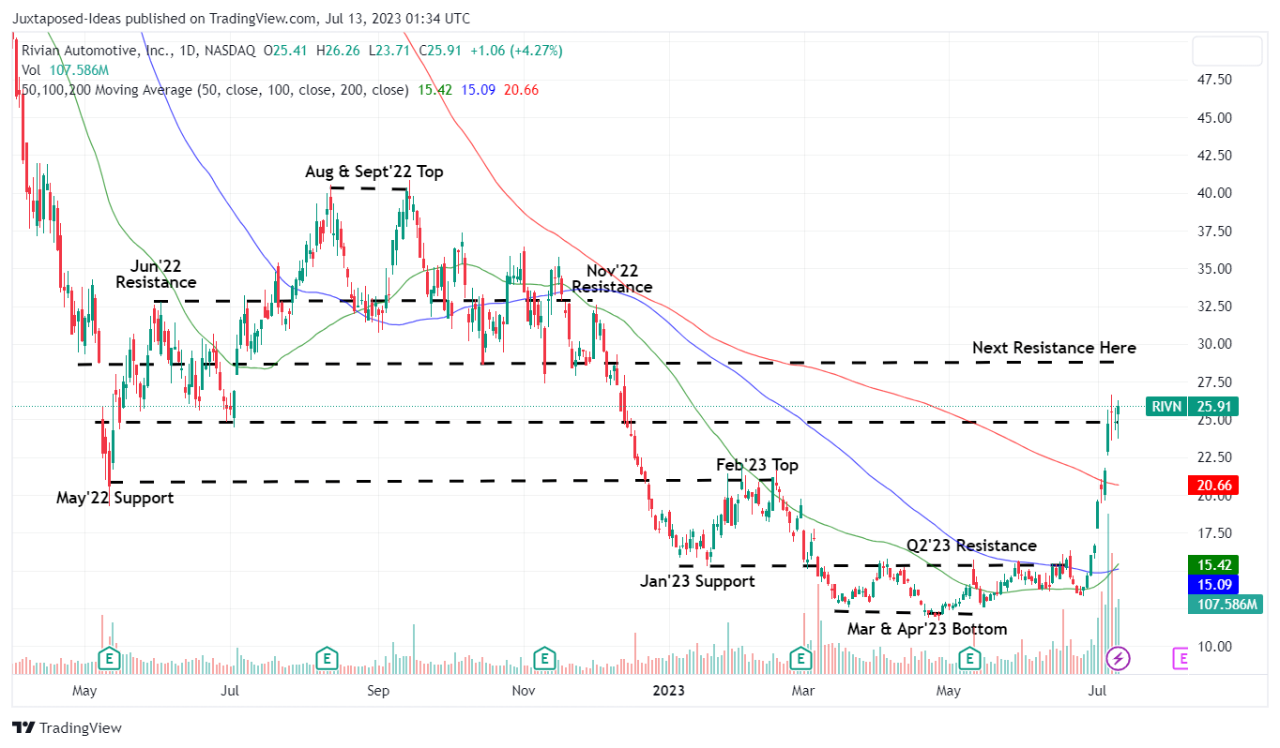1280x748 pixels.
Task: Click the late February 2023 earnings E marker
Action: [x=800, y=658]
